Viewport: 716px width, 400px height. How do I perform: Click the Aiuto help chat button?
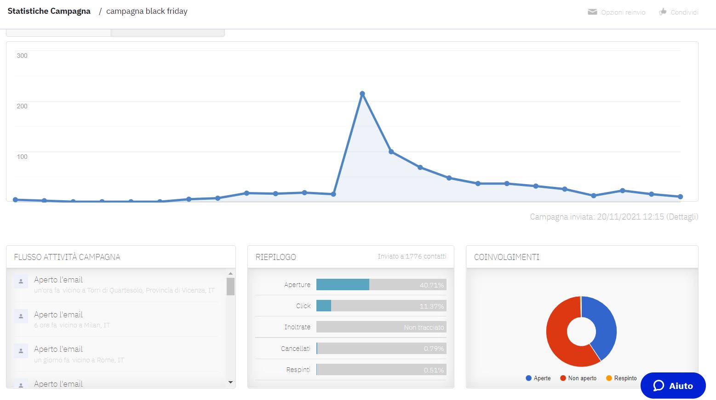(673, 386)
